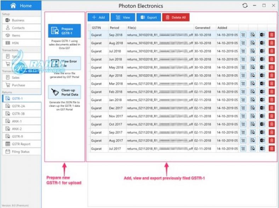Click the view-file icon for Jul 2018 row
The width and height of the screenshot is (279, 208).
tap(253, 51)
